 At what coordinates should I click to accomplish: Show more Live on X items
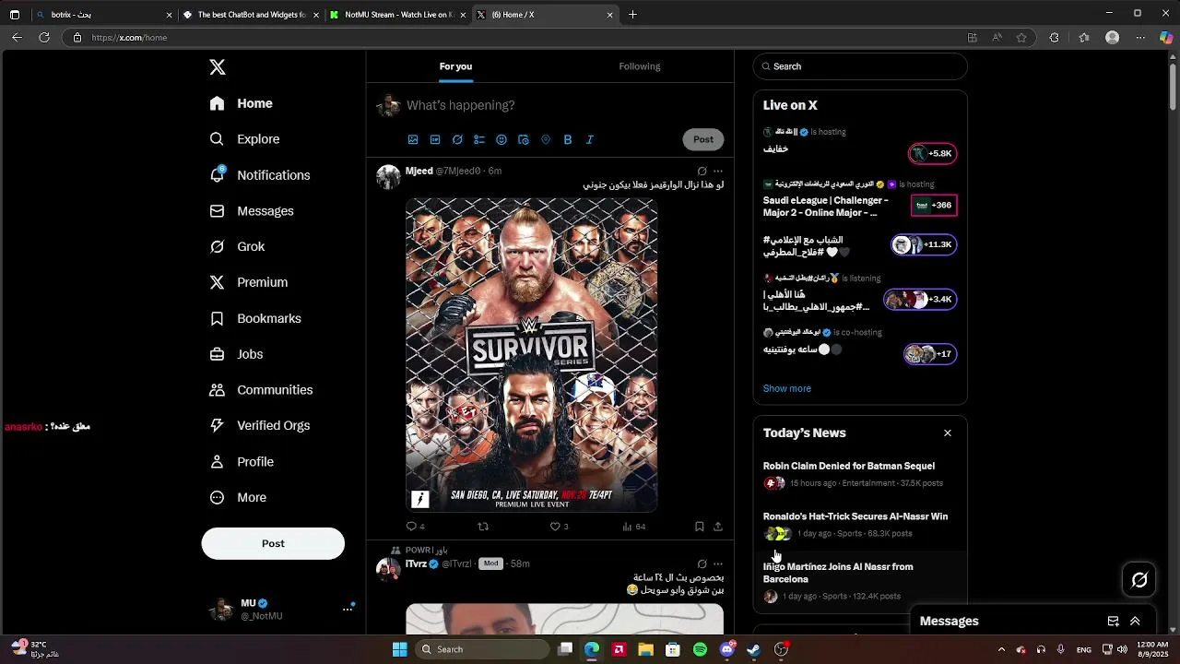[x=787, y=388]
